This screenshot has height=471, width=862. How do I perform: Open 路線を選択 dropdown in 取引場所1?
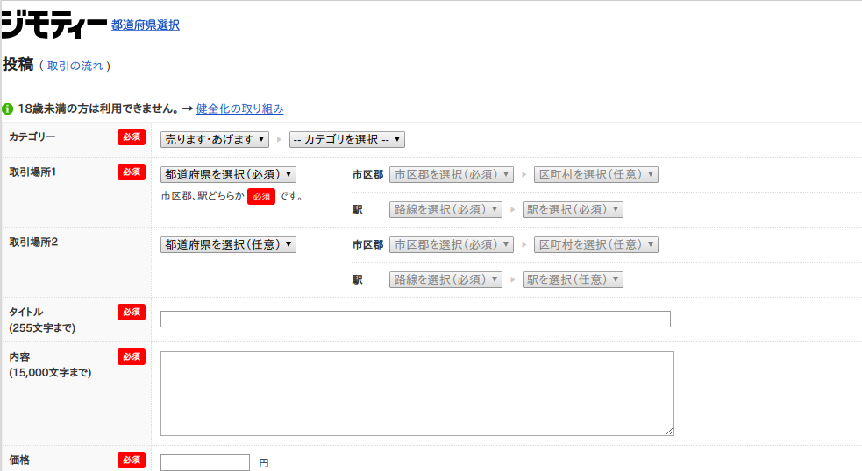[445, 209]
